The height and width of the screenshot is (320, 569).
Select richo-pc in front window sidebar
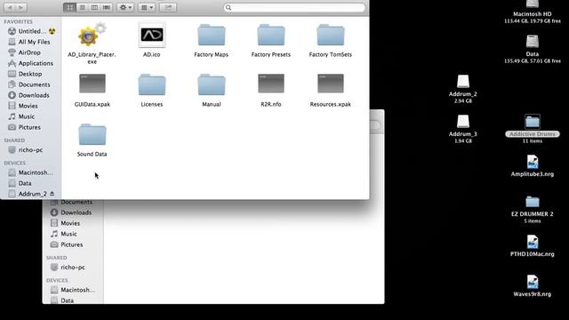click(31, 150)
